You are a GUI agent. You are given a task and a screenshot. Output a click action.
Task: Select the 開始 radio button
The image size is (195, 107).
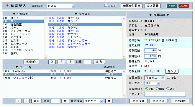tap(157, 89)
